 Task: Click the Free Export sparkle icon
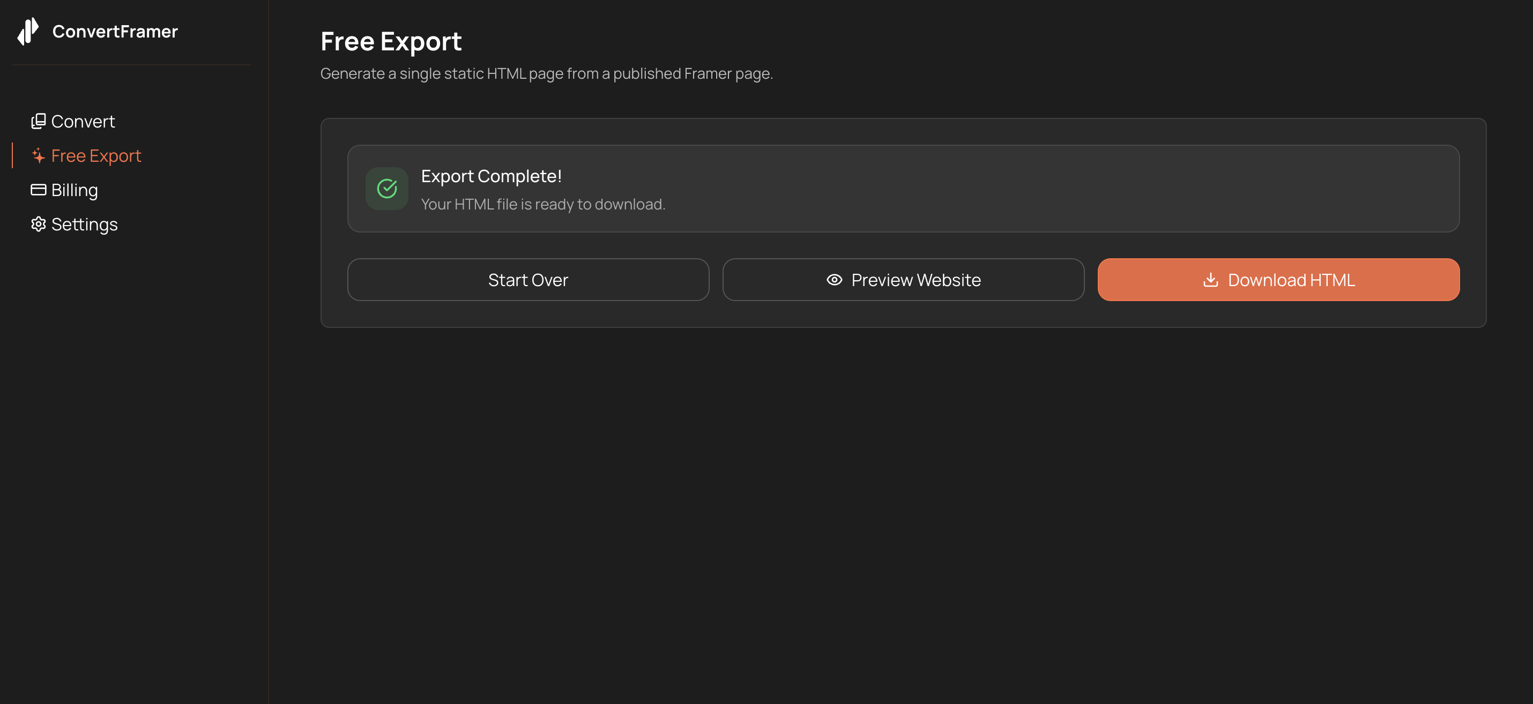(x=38, y=156)
